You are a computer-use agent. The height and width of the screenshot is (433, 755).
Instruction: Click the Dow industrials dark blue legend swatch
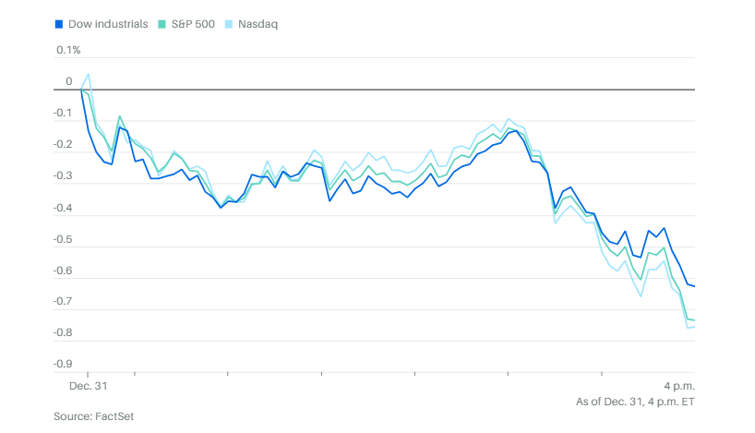(x=59, y=24)
